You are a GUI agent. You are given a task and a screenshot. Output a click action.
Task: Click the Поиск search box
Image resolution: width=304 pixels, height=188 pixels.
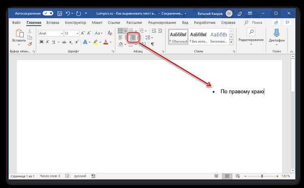click(x=253, y=22)
